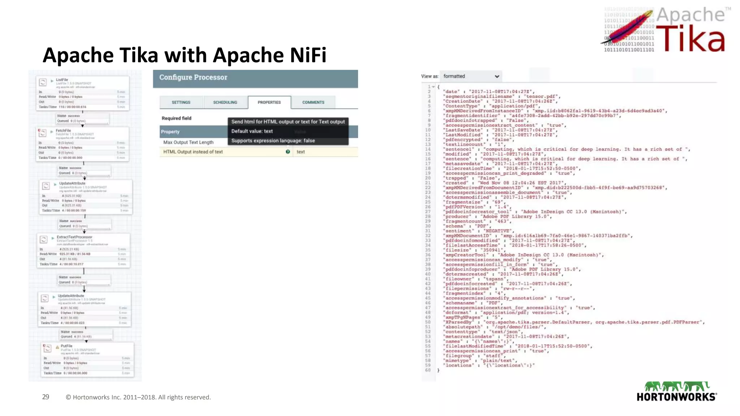
Task: Click the Apache Tika logo
Action: [x=665, y=30]
